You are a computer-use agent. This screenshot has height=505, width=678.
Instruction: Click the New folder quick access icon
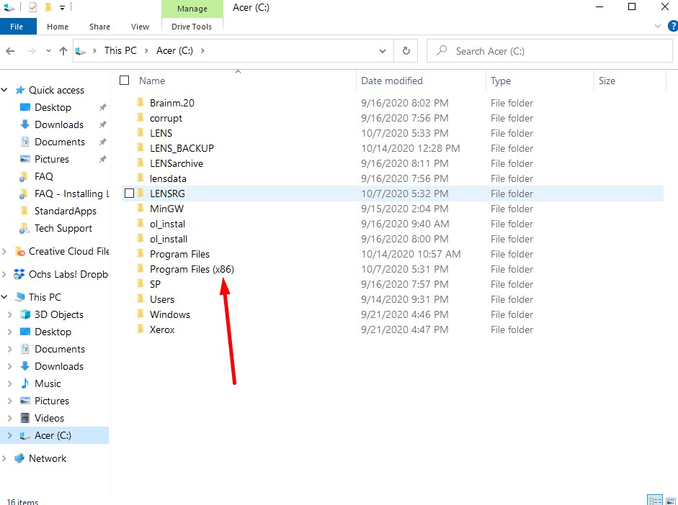click(x=48, y=7)
